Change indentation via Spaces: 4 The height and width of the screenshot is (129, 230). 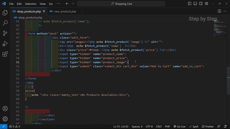[x=137, y=126]
